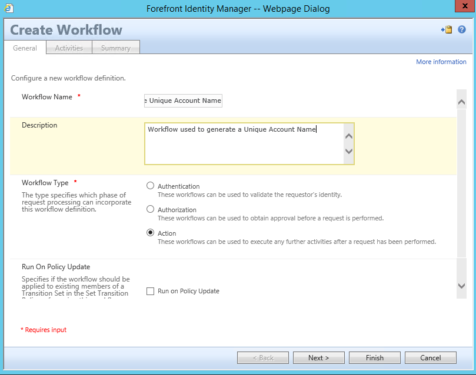This screenshot has width=476, height=375.
Task: Click the Workflow Type label
Action: coord(45,183)
